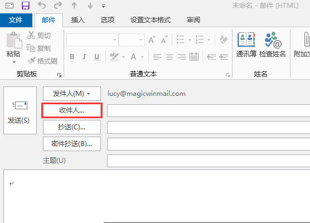This screenshot has width=310, height=223.
Task: Switch to the Insert (插入) tab
Action: tap(77, 20)
